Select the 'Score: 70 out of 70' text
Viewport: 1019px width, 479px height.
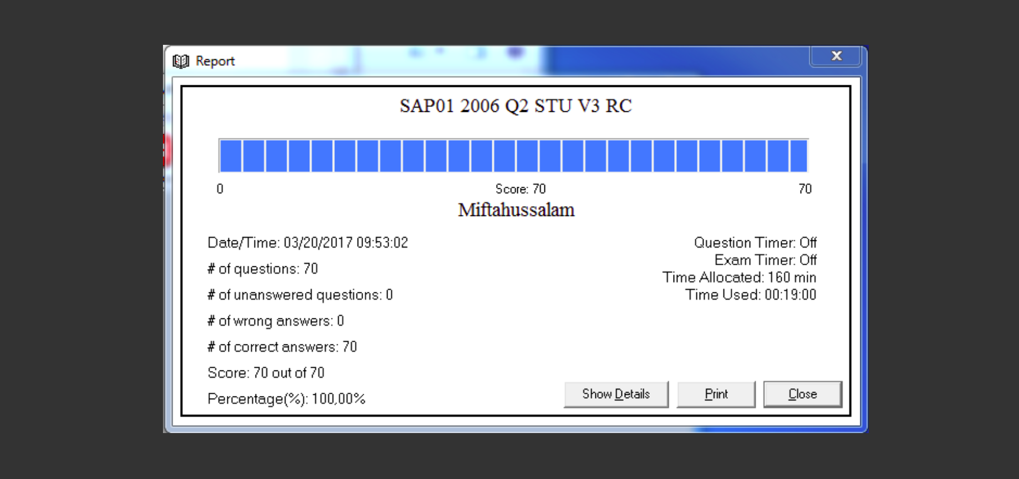[x=266, y=373]
